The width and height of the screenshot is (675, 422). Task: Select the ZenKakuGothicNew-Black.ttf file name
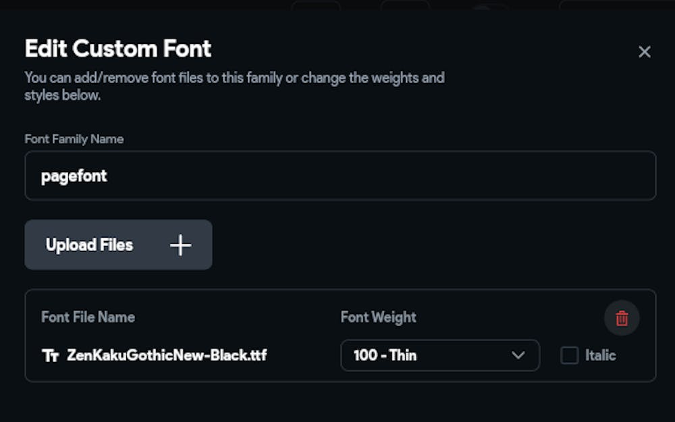[x=167, y=355]
